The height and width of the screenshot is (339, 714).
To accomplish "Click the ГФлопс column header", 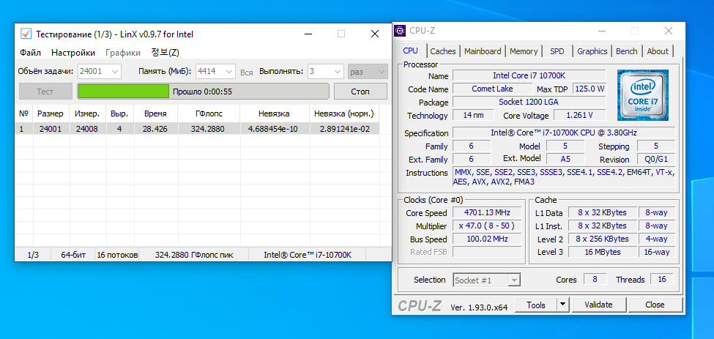I will click(209, 113).
